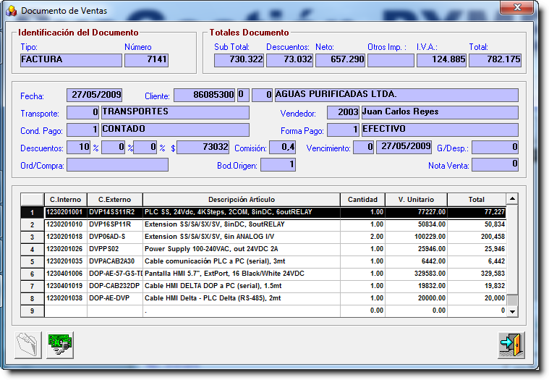Click the Sub Total field 730.322

point(239,60)
